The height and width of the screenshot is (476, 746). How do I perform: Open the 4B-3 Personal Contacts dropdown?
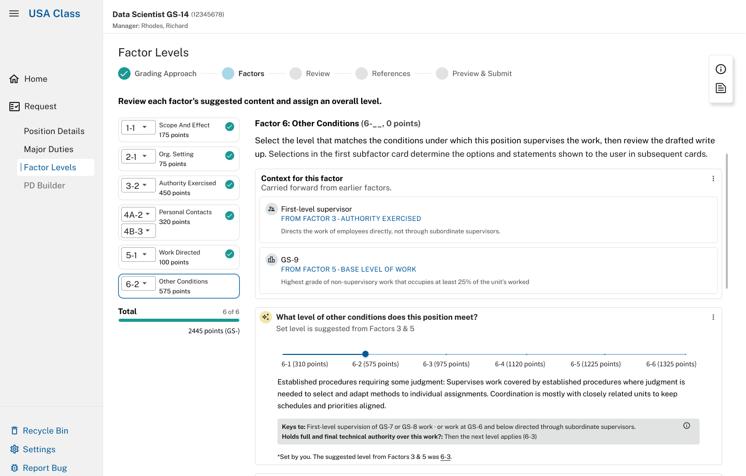tap(138, 231)
